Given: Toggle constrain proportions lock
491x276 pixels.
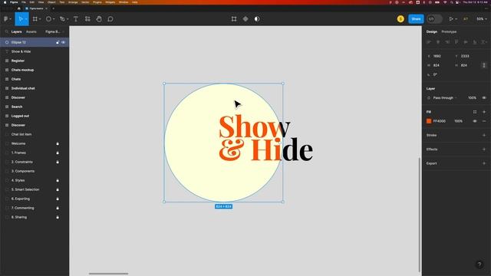Looking at the screenshot, I should pyautogui.click(x=484, y=65).
